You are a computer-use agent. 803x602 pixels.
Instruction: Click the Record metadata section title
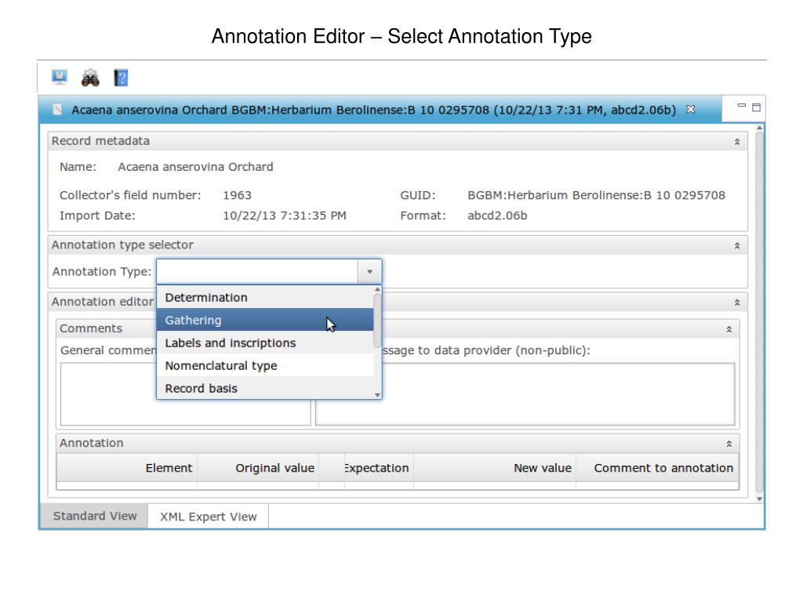(100, 141)
